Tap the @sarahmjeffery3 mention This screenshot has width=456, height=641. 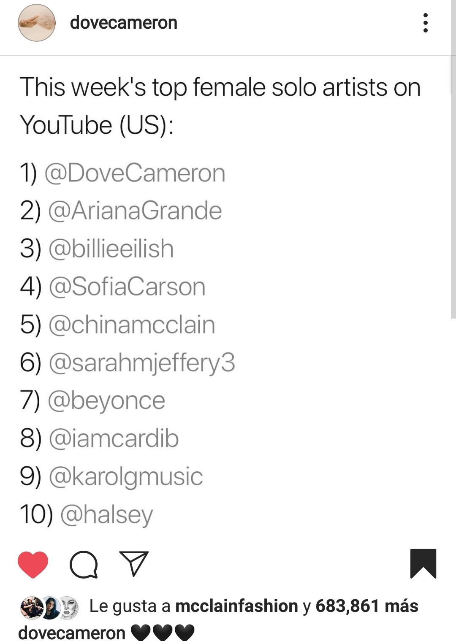click(x=142, y=363)
